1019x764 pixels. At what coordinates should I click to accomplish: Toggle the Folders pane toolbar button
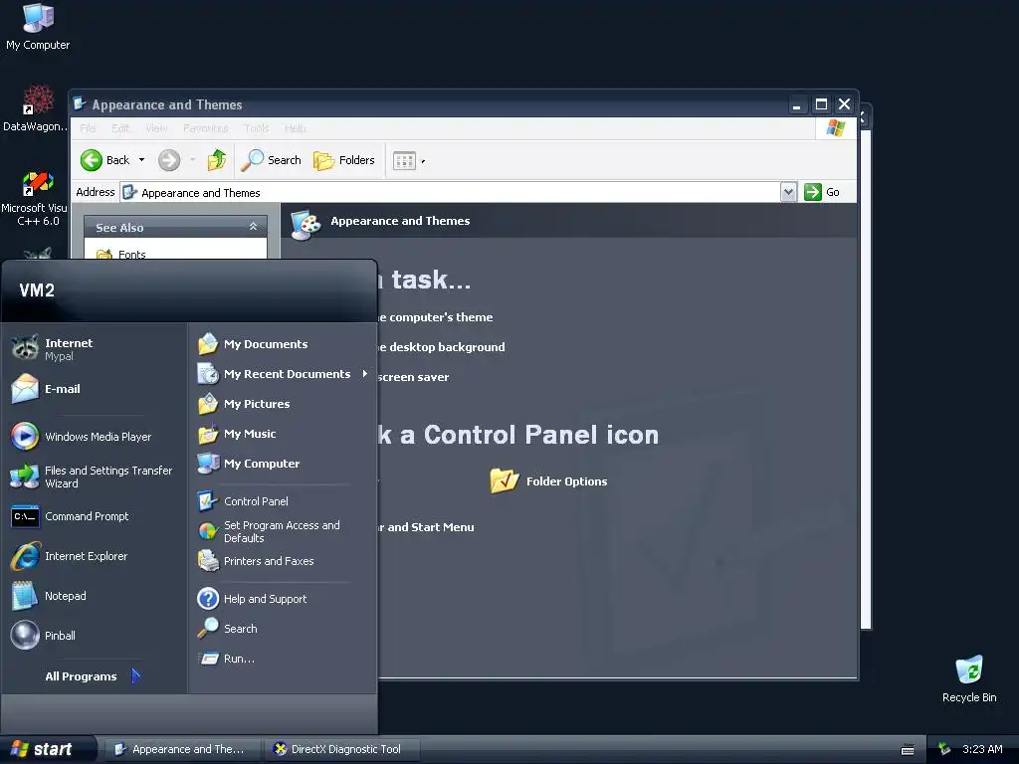click(x=344, y=160)
